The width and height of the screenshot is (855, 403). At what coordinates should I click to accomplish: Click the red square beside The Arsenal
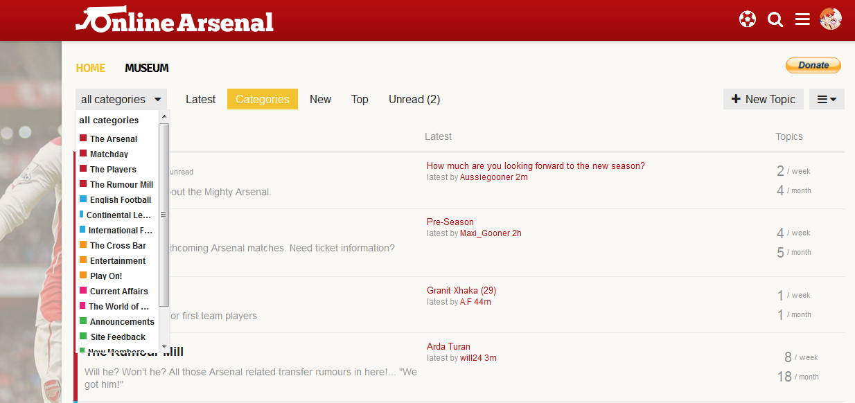point(83,138)
